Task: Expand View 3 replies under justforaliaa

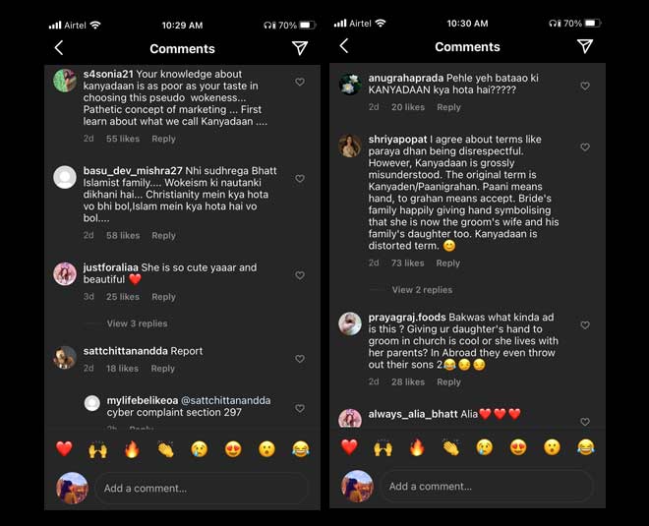Action: point(137,323)
